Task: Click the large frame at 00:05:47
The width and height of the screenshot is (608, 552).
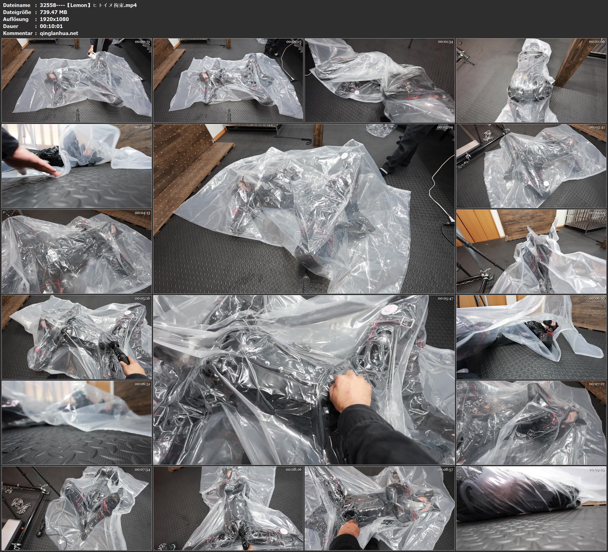Action: [304, 380]
